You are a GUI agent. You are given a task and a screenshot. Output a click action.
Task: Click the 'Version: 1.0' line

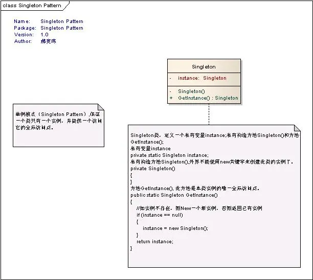tap(31, 35)
